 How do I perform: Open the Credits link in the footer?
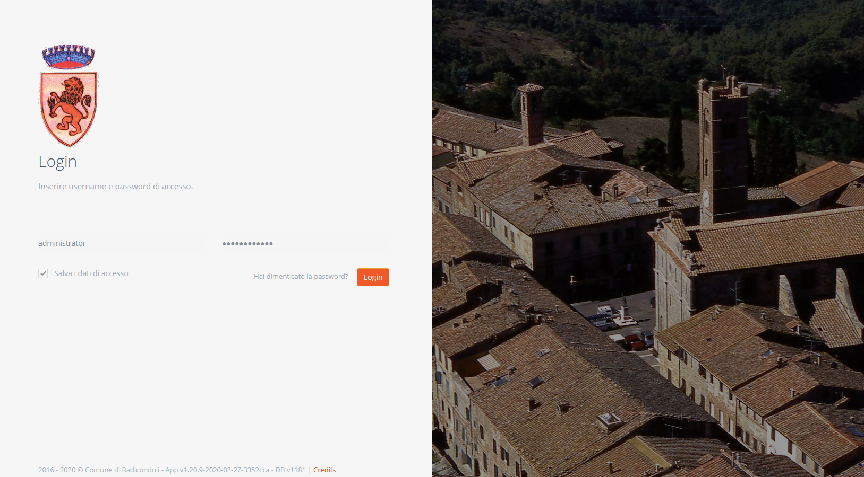(x=324, y=470)
